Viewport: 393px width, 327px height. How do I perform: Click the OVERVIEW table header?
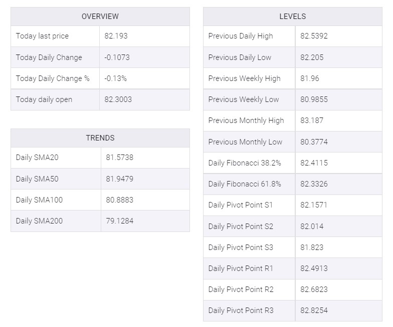click(x=100, y=16)
